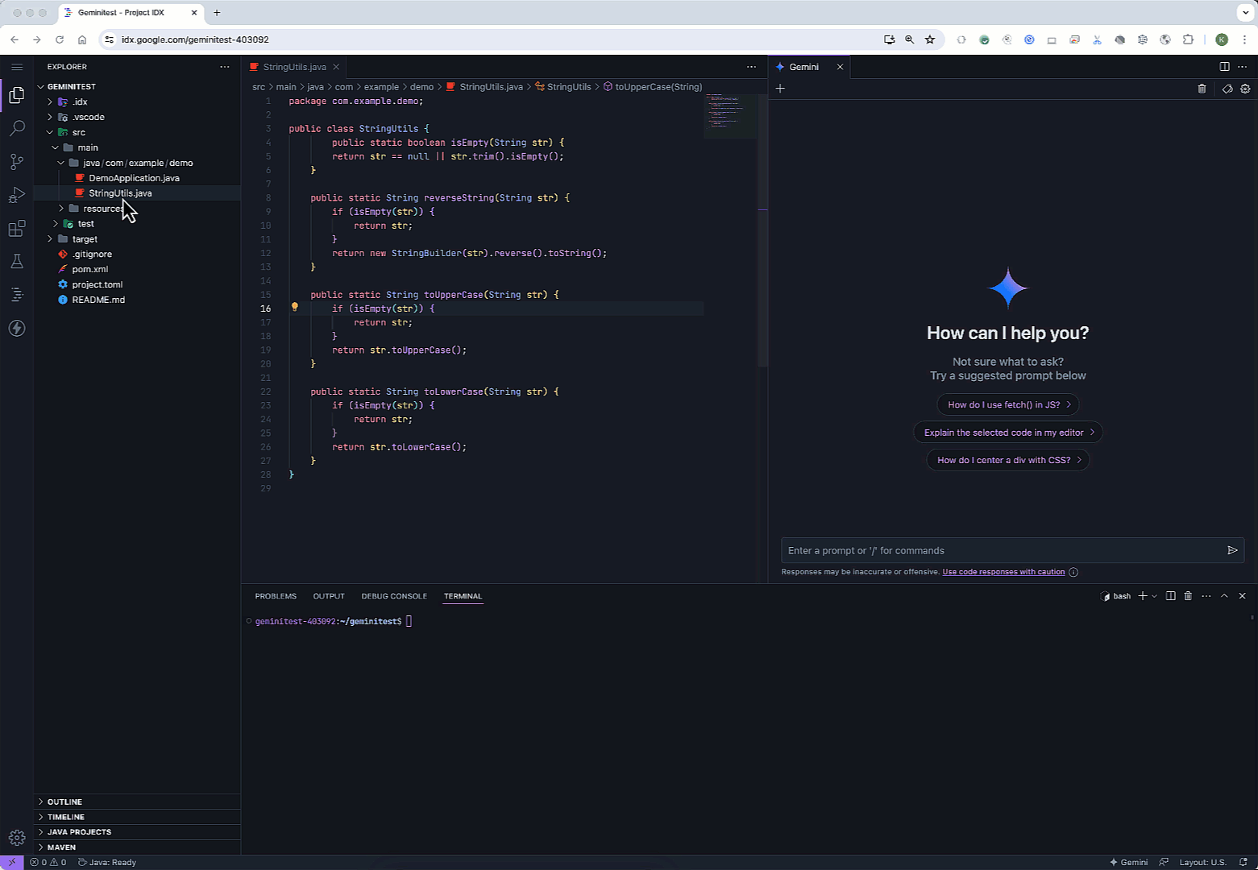Open the Search view in activity bar
This screenshot has width=1258, height=870.
tap(16, 128)
